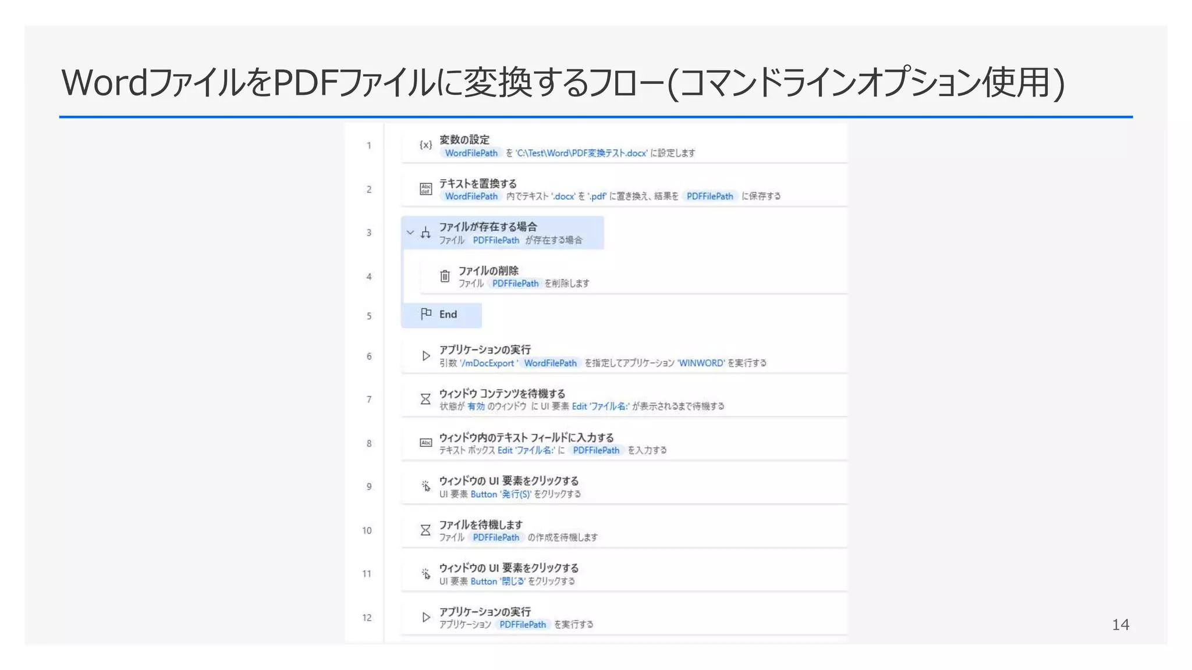Click PDFFilePath variable in step 10
This screenshot has width=1192, height=670.
[496, 537]
